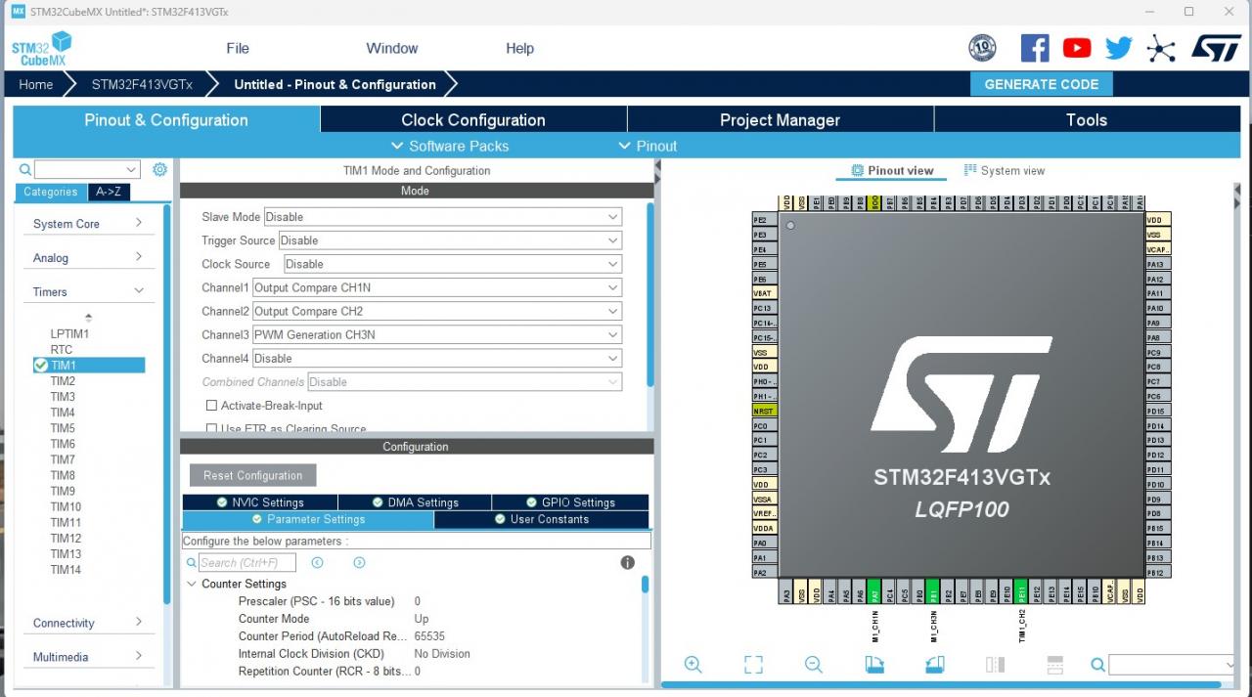This screenshot has height=697, width=1252.
Task: Open the Channel4 dropdown
Action: pyautogui.click(x=436, y=358)
